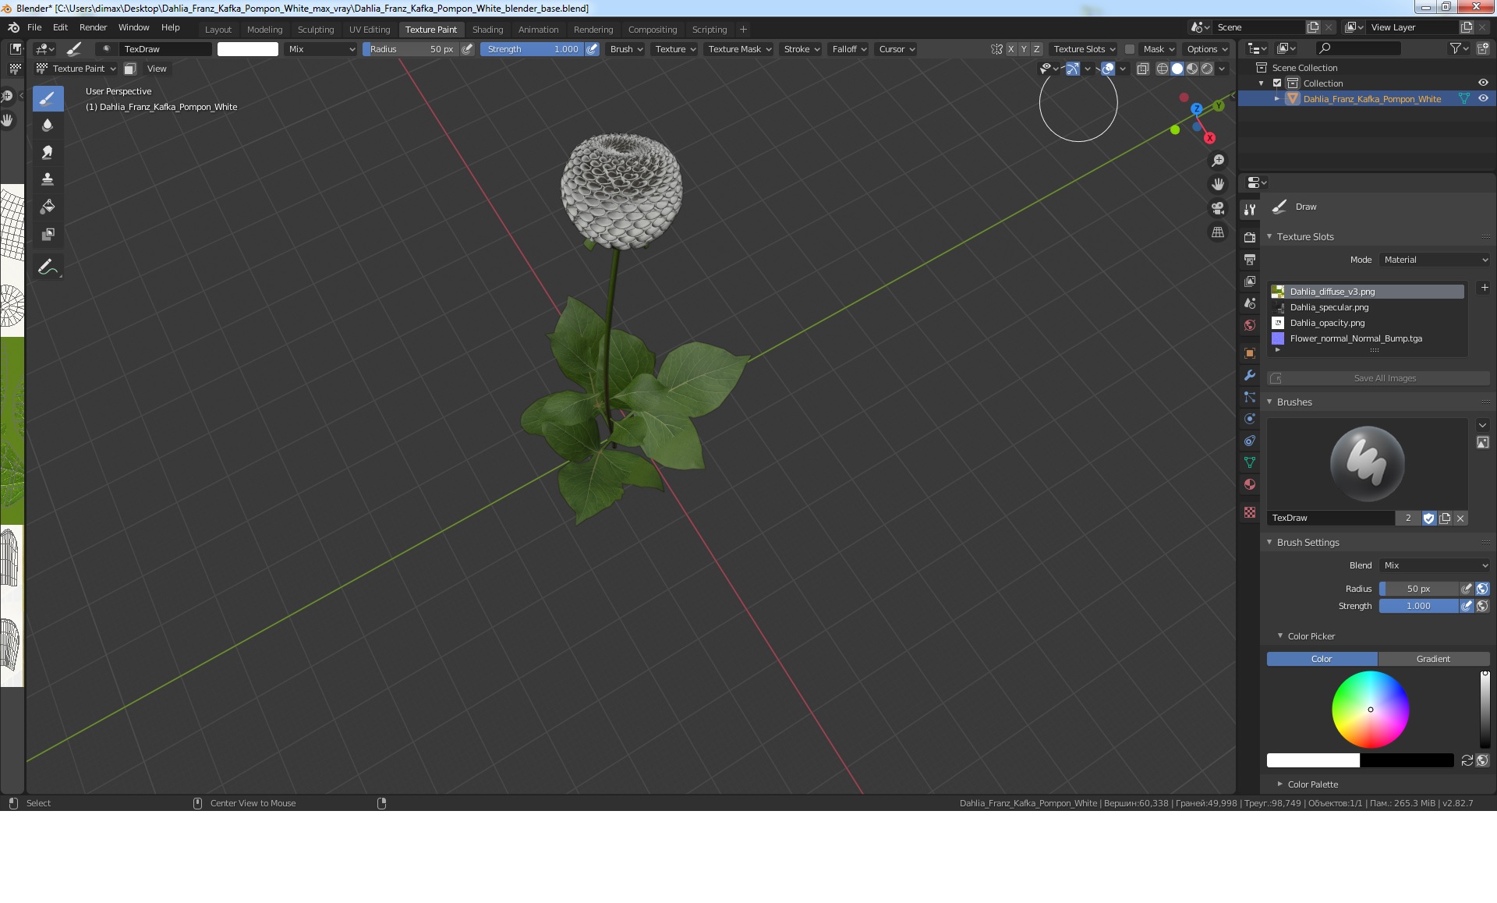Open the Falloff dropdown
Screen dimensions: 1497x903
pyautogui.click(x=849, y=49)
